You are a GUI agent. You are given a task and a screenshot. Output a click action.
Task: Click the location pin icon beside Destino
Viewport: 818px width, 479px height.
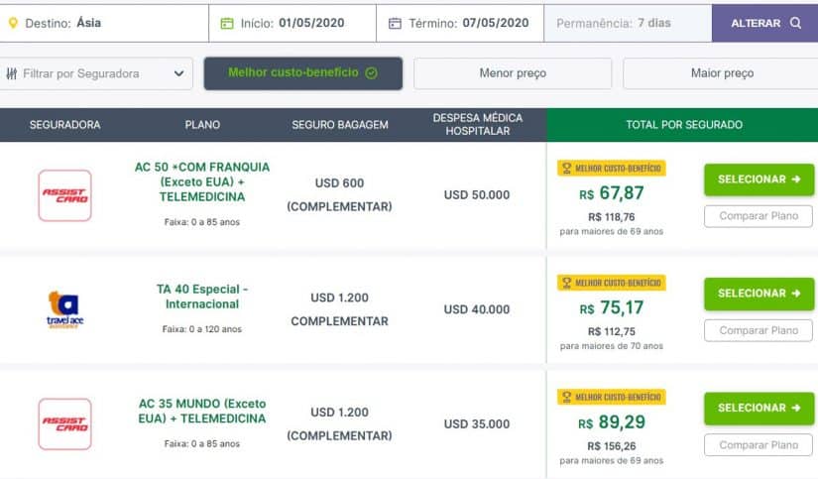click(14, 23)
